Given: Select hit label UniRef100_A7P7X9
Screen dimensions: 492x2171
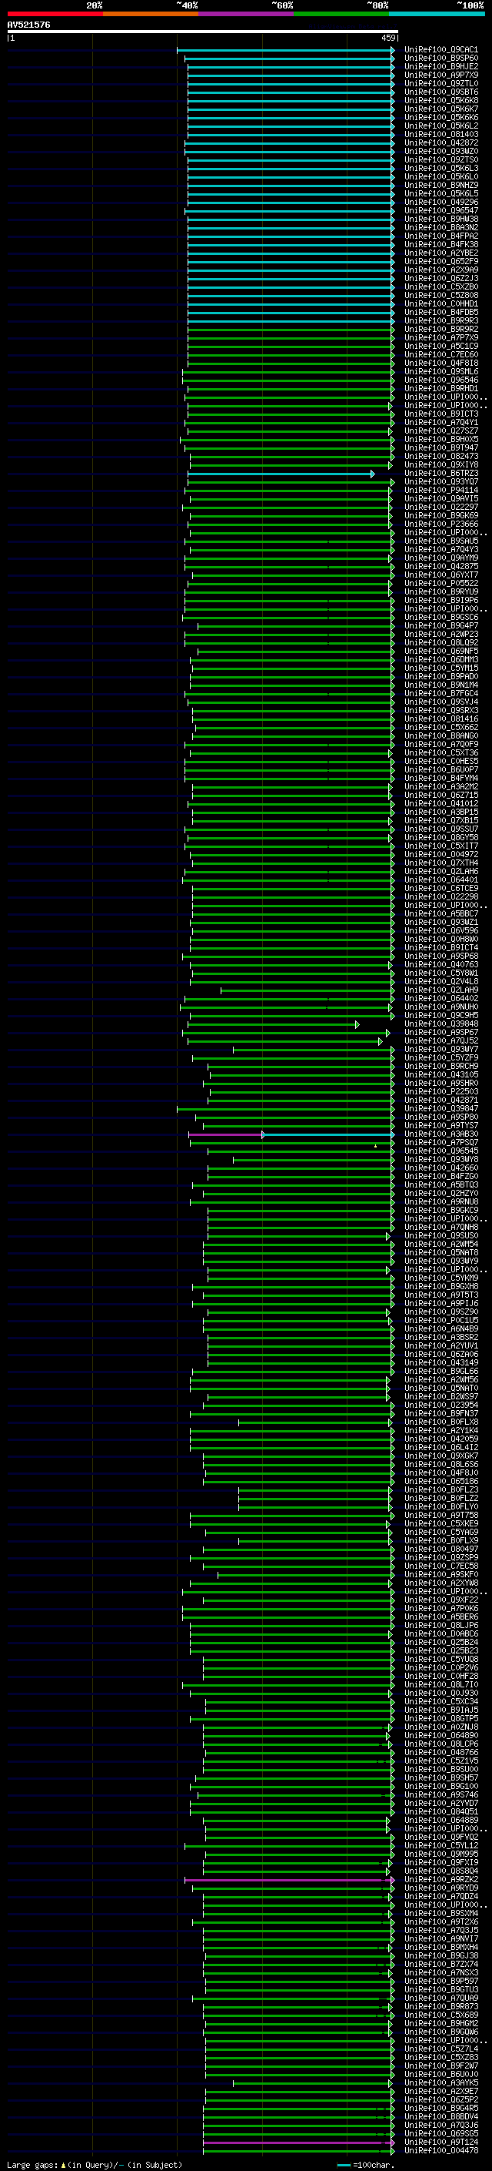Looking at the screenshot, I should pyautogui.click(x=440, y=338).
